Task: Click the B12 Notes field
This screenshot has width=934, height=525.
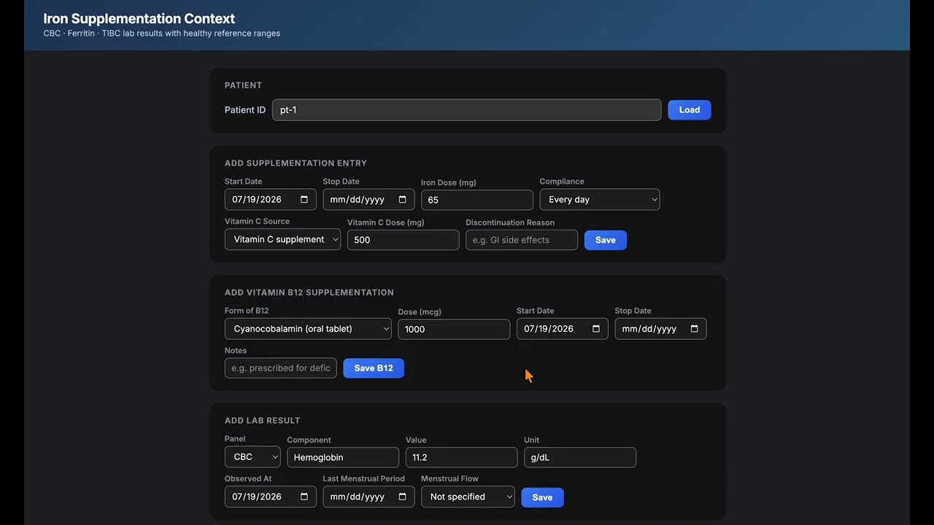Action: [281, 368]
